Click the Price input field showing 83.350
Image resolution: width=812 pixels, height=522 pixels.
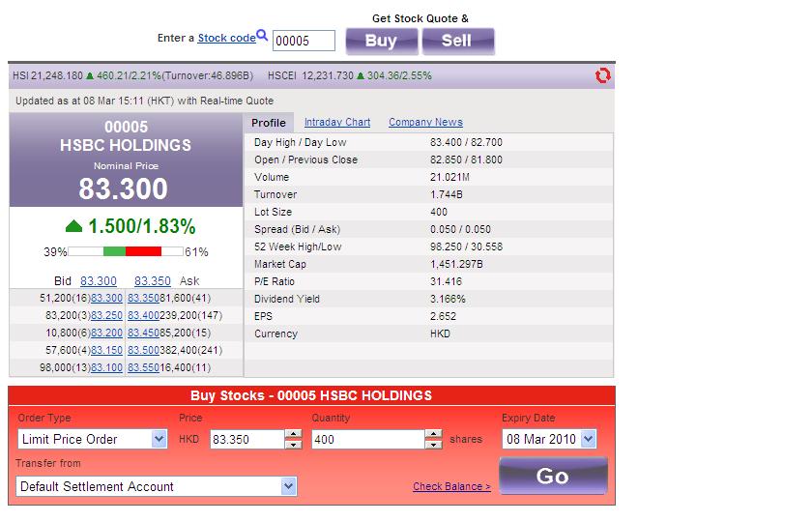click(247, 440)
